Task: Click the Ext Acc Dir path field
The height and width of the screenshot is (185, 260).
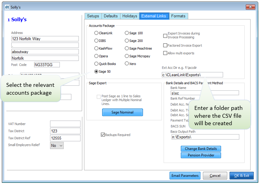Action: point(192,75)
